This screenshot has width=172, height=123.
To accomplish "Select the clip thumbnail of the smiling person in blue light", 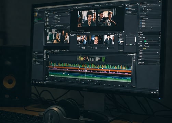I will 96,39.
